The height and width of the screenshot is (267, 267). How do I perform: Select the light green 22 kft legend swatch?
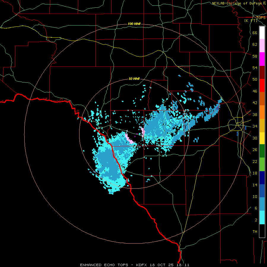262,164
